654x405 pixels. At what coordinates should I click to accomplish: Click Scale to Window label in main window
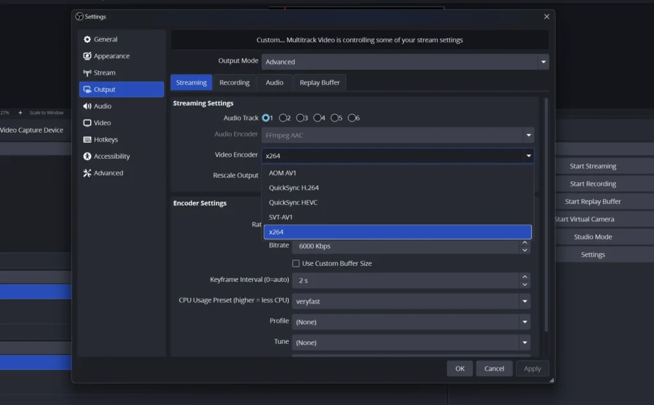coord(46,112)
